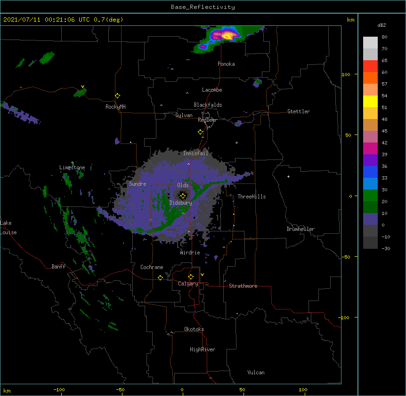Image resolution: width=406 pixels, height=396 pixels.
Task: Click the dBZ legend heading
Action: point(382,25)
